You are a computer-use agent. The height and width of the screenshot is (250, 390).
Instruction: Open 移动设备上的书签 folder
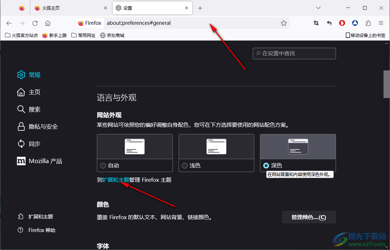coord(366,36)
